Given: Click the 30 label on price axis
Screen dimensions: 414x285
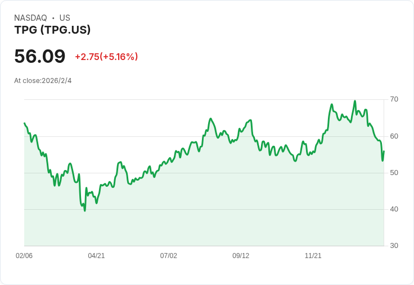Looking at the screenshot, I should pyautogui.click(x=394, y=245).
